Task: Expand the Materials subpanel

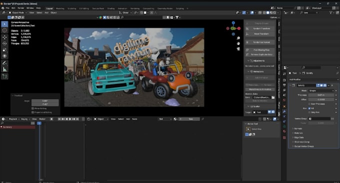Action: tap(298, 133)
